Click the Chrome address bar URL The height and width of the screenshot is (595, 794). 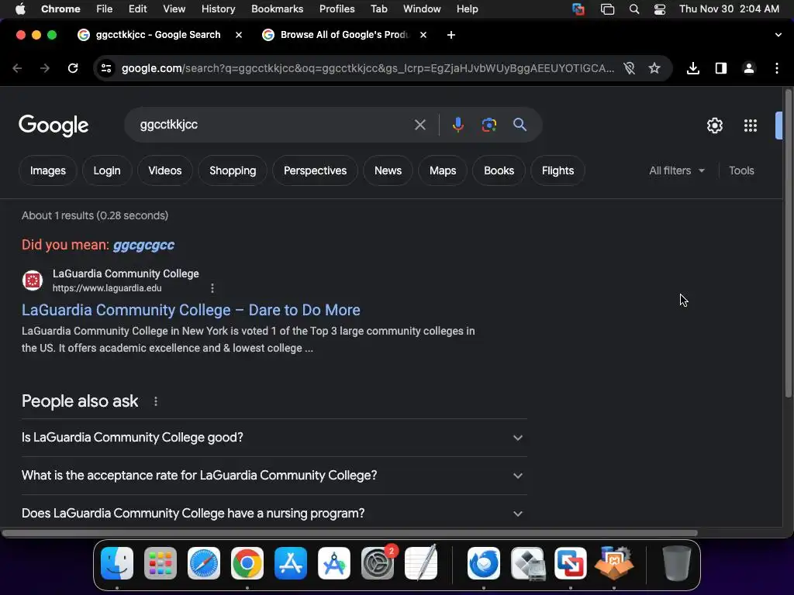pyautogui.click(x=368, y=68)
